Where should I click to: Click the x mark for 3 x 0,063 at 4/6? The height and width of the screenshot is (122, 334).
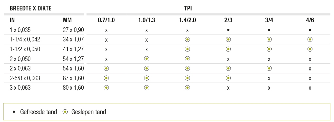310,88
